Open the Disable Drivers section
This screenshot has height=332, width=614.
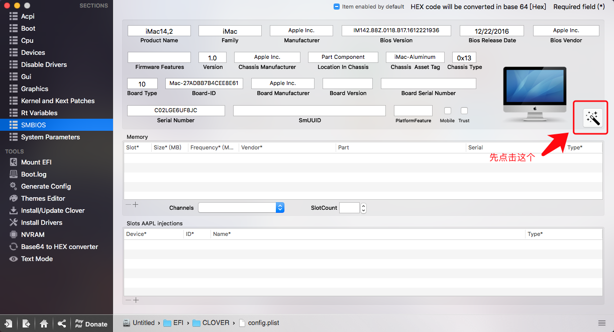click(x=56, y=64)
